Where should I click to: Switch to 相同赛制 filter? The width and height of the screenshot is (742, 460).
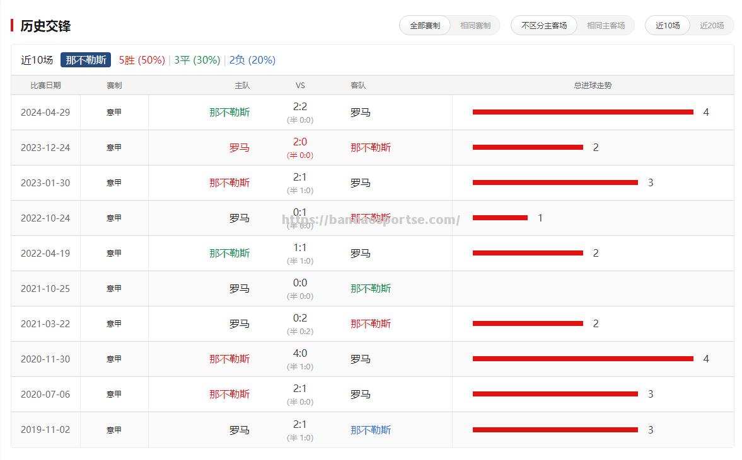click(475, 26)
